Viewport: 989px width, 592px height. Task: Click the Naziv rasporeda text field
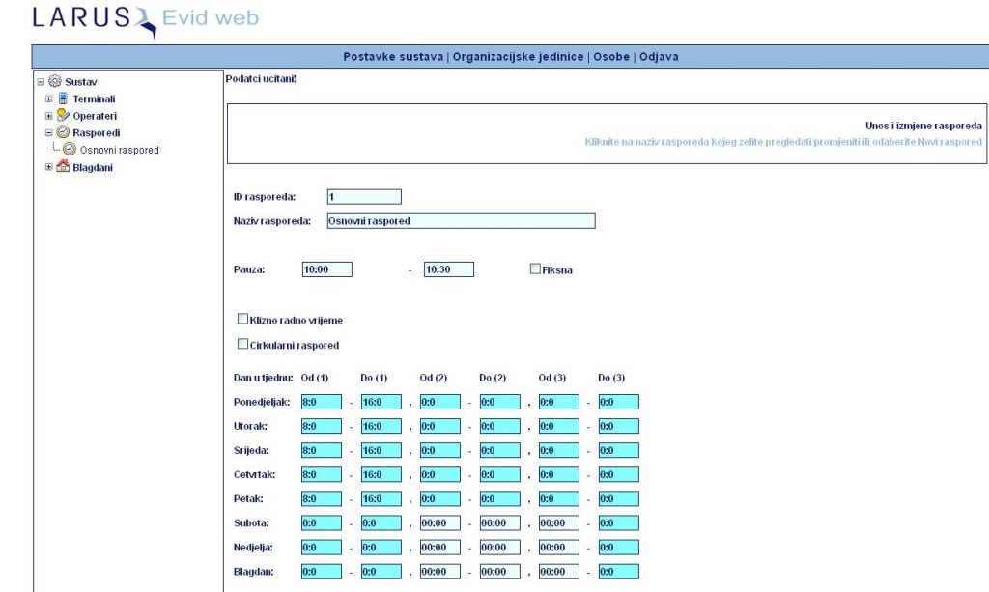click(461, 221)
